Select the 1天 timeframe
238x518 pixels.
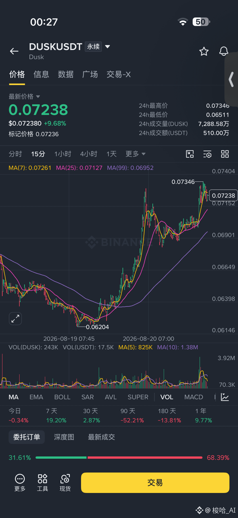112,154
